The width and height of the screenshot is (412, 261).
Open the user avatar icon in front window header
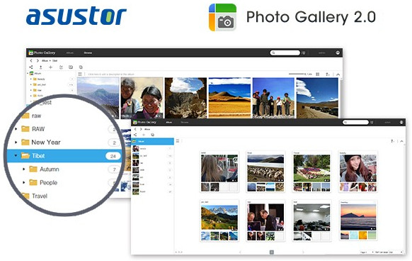(x=401, y=122)
